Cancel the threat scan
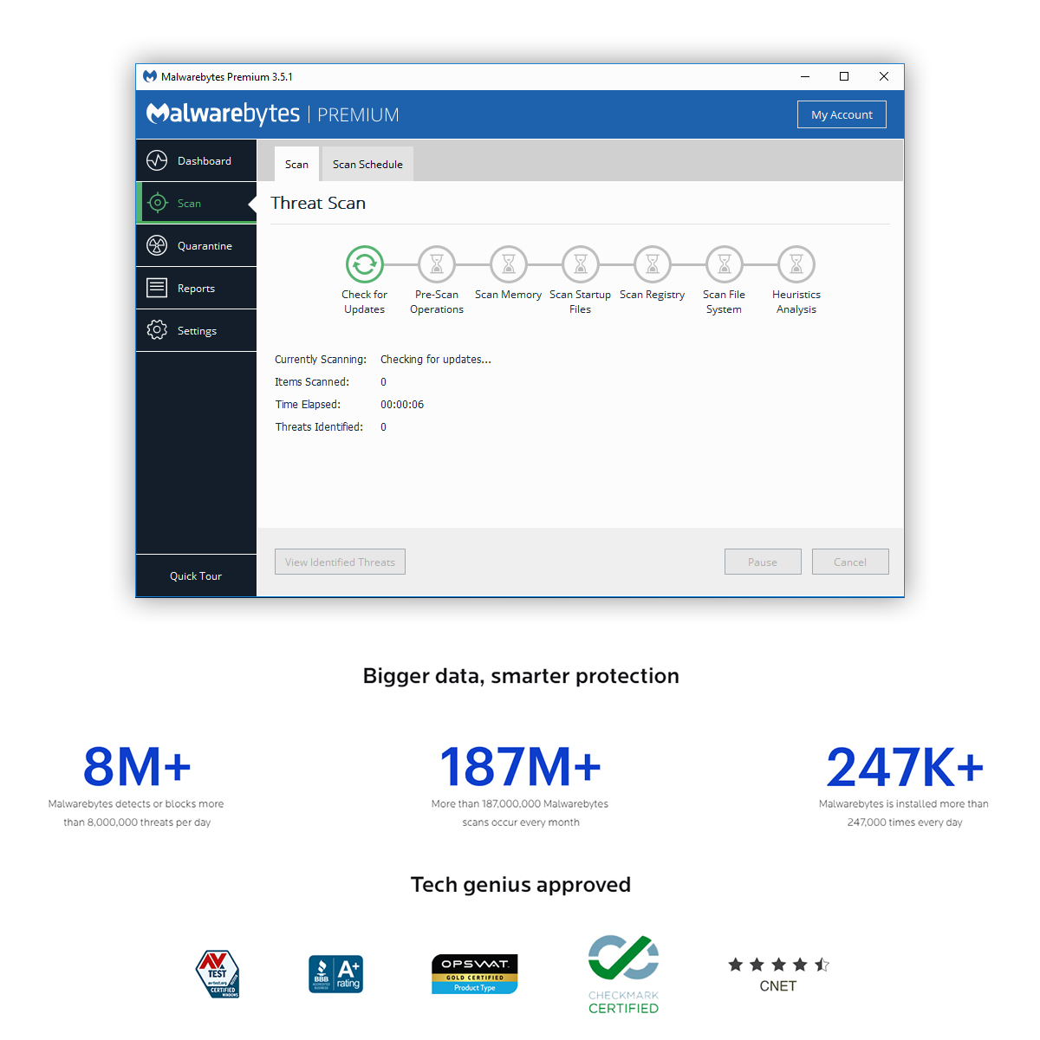Screen dimensions: 1040x1040 pos(850,562)
